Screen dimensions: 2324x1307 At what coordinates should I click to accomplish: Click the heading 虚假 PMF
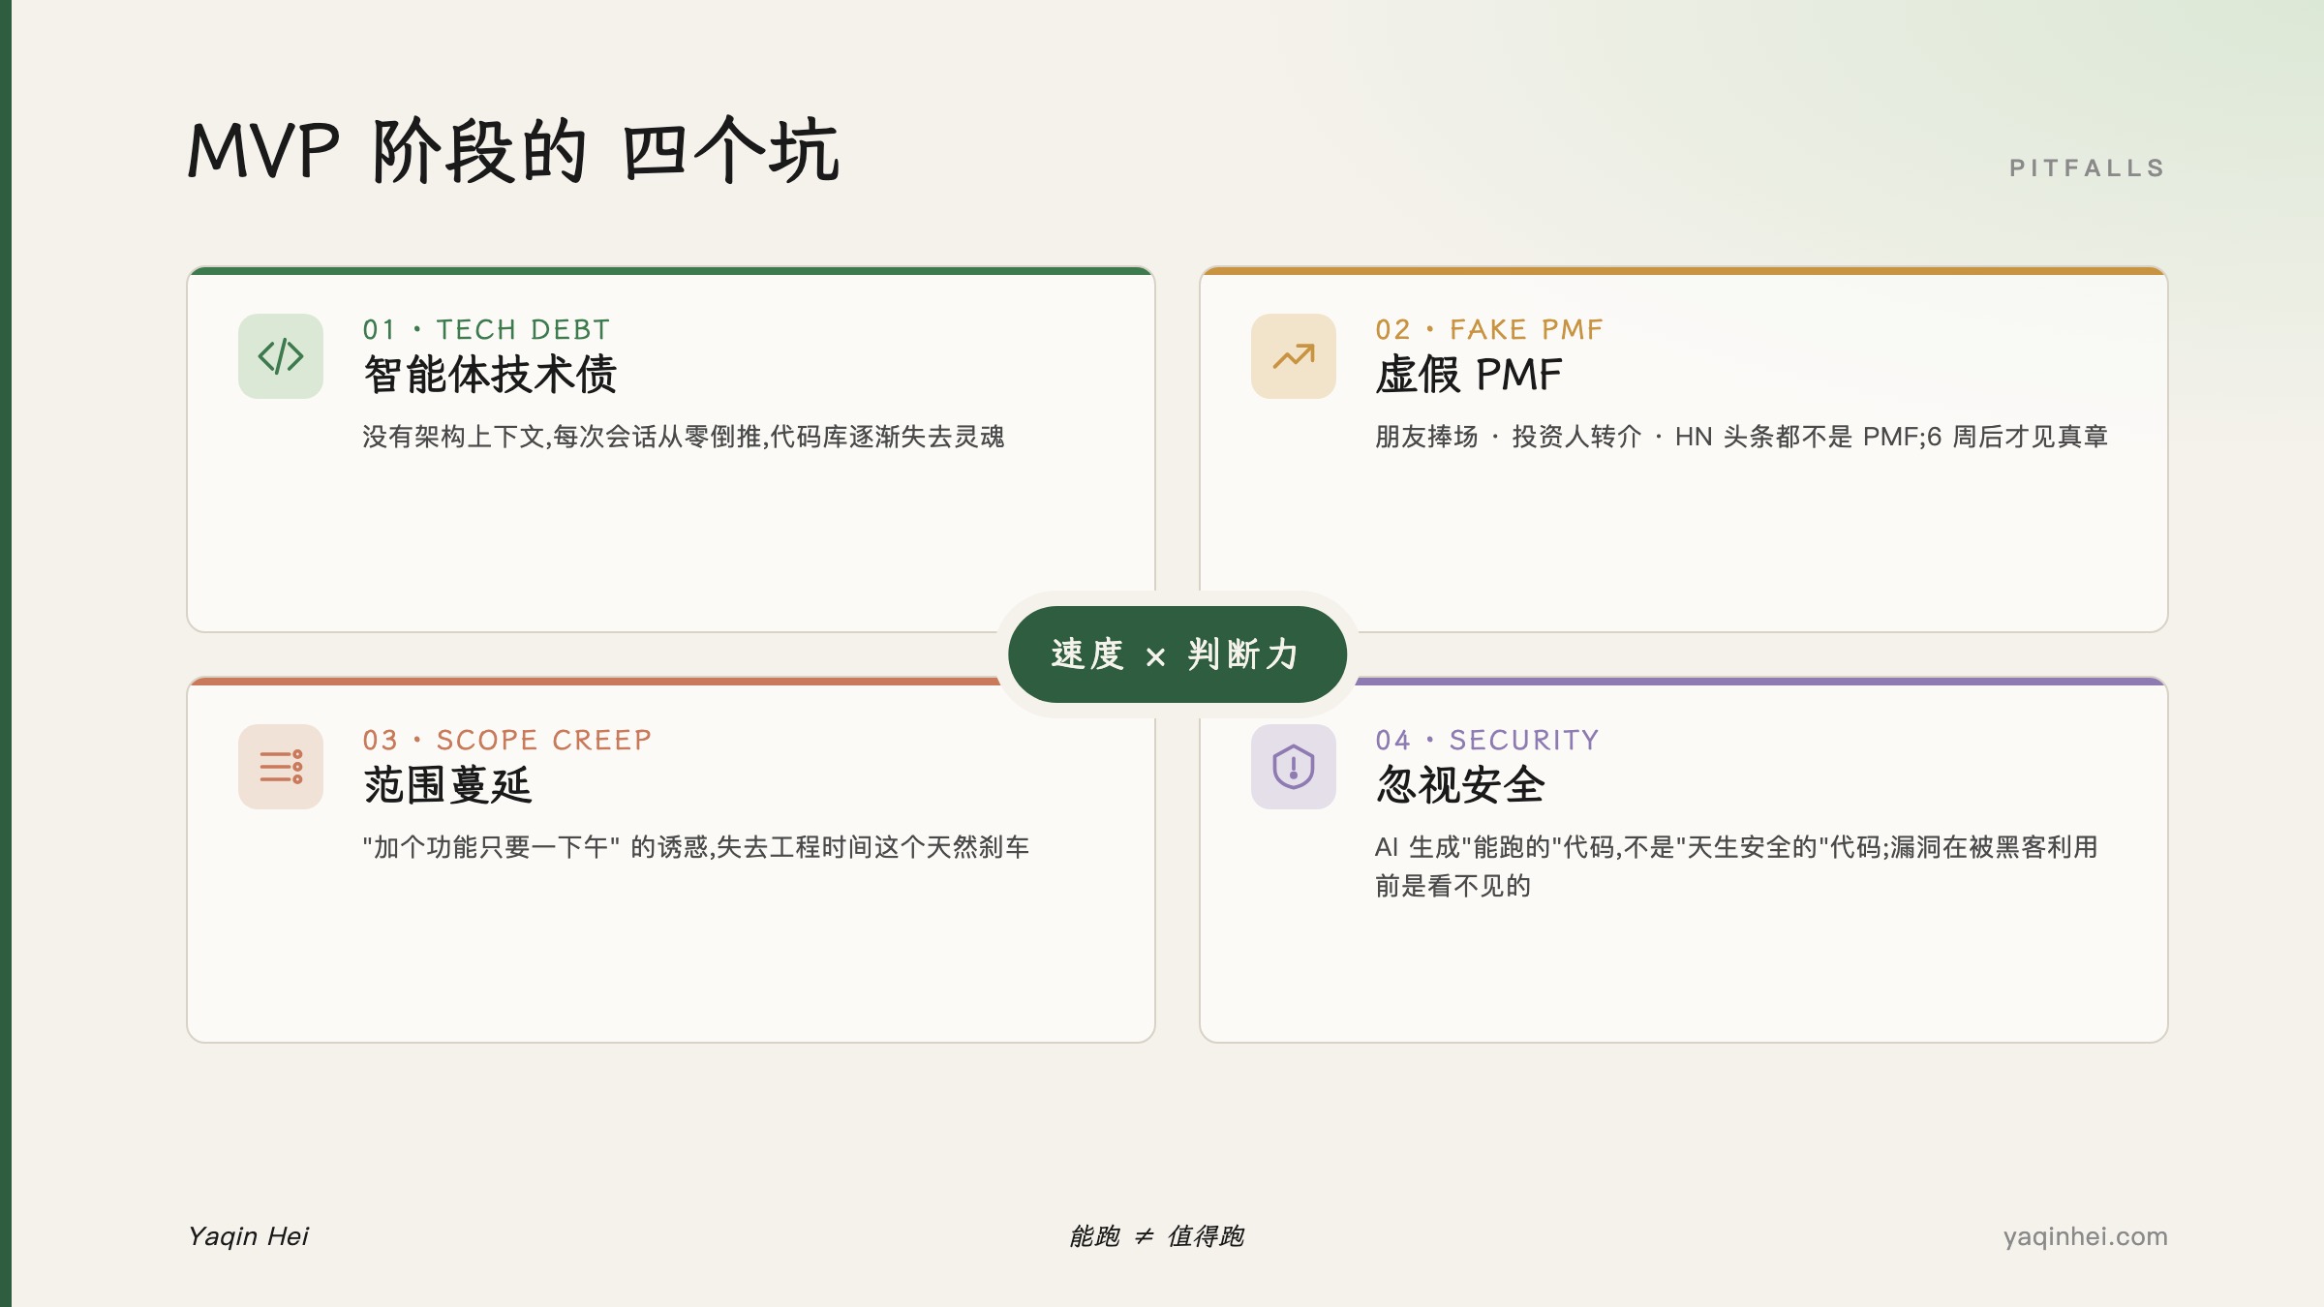click(x=1469, y=375)
